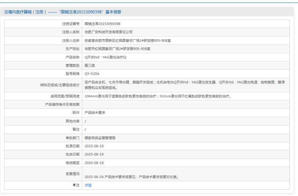This screenshot has width=298, height=196.
Task: Click registrant name 合肥广安科技开发有限责任公司
Action: point(109,32)
